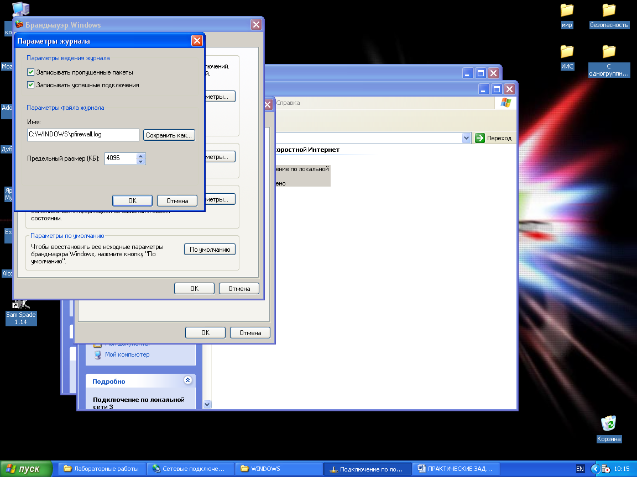Click the log file name field
Image resolution: width=637 pixels, height=477 pixels.
tap(83, 135)
